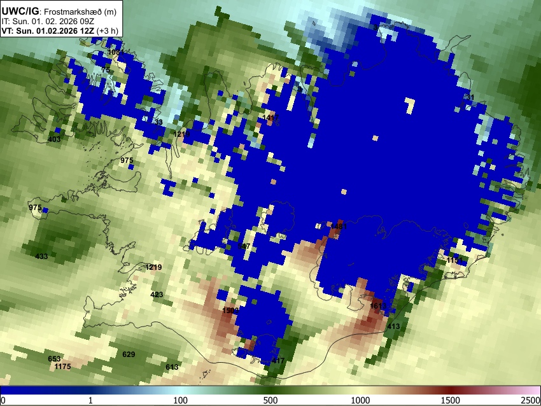Click the 1 tick on color scale
The width and height of the screenshot is (541, 406).
(x=90, y=400)
